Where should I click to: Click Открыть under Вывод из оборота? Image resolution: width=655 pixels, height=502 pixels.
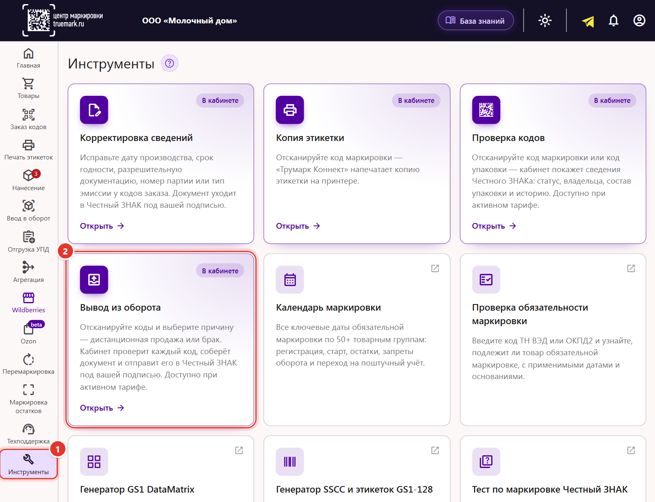(x=102, y=408)
